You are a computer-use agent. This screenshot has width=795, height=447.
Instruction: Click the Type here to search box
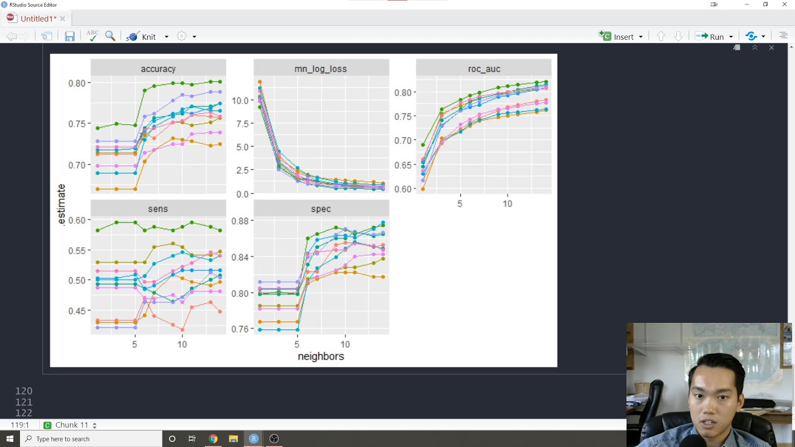(91, 439)
